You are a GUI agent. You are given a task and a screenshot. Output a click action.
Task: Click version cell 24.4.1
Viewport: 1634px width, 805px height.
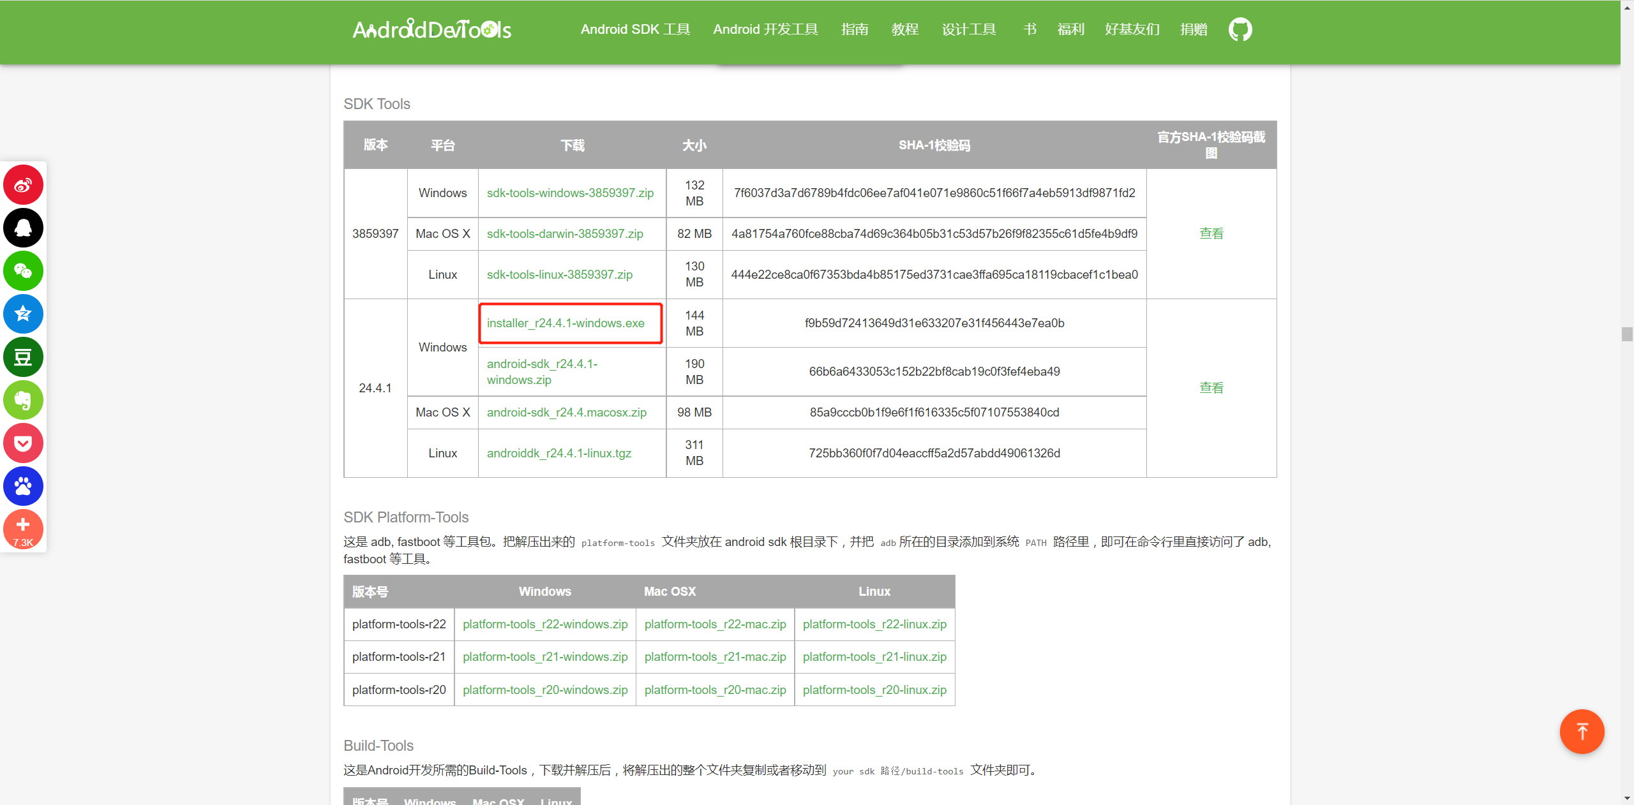(375, 388)
